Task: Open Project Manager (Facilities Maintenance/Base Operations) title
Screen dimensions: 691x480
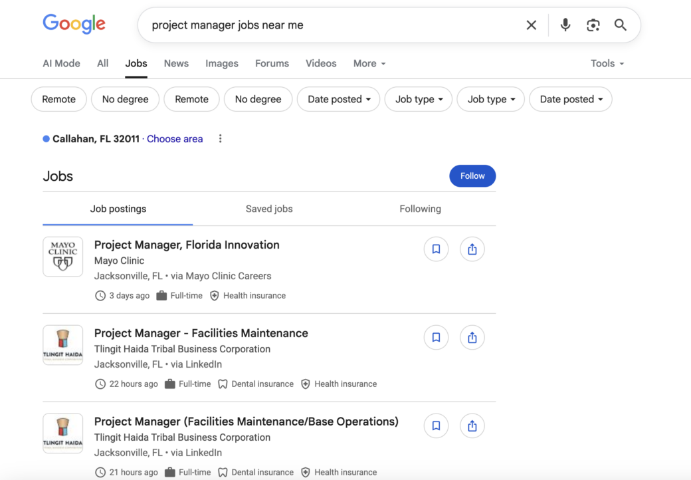Action: [x=247, y=421]
